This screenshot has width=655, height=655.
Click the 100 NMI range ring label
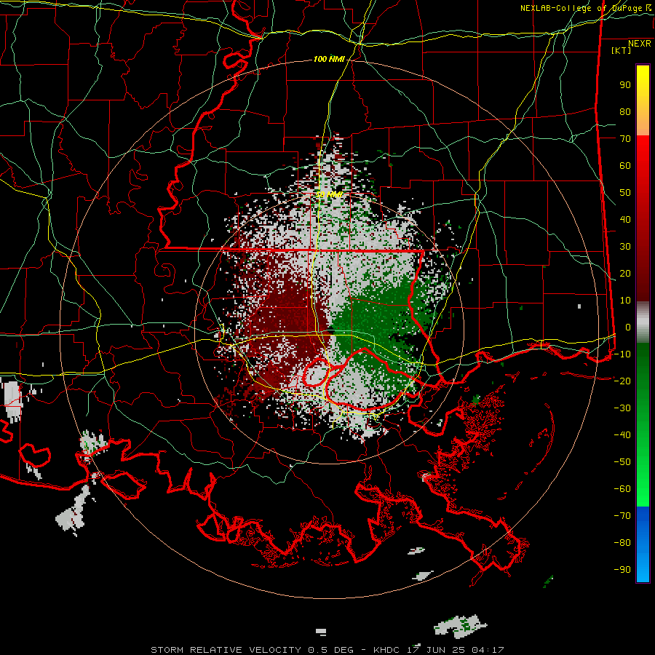(x=329, y=60)
